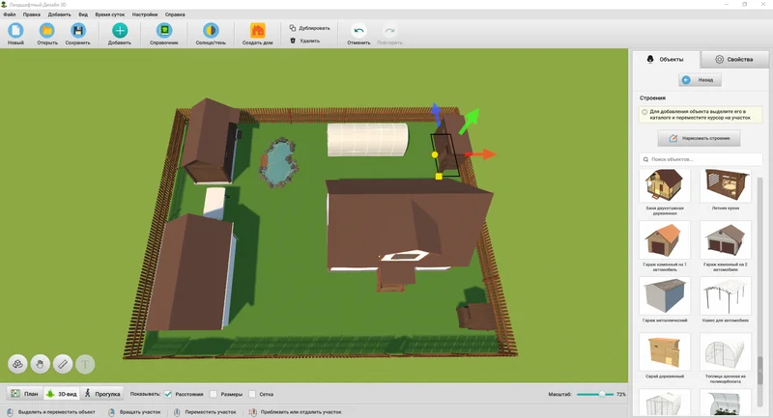The image size is (773, 418).
Task: Duplicate the object with Дублировать
Action: (x=309, y=28)
